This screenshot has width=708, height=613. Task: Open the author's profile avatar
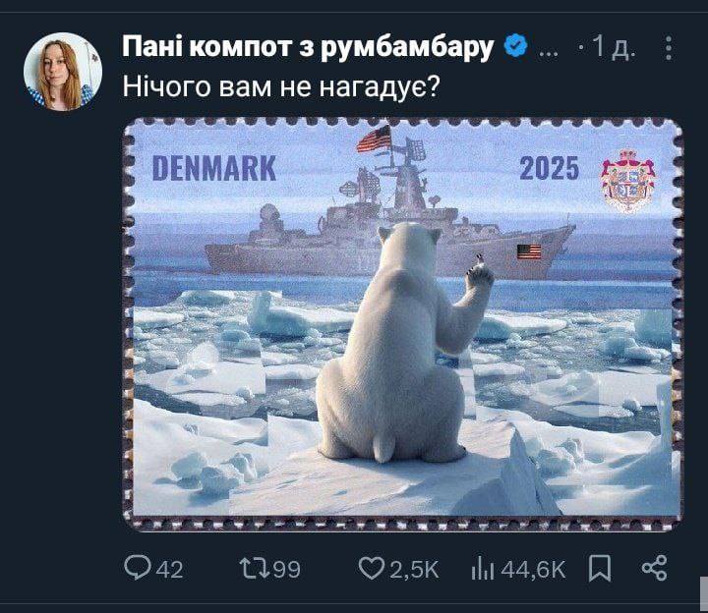point(63,72)
